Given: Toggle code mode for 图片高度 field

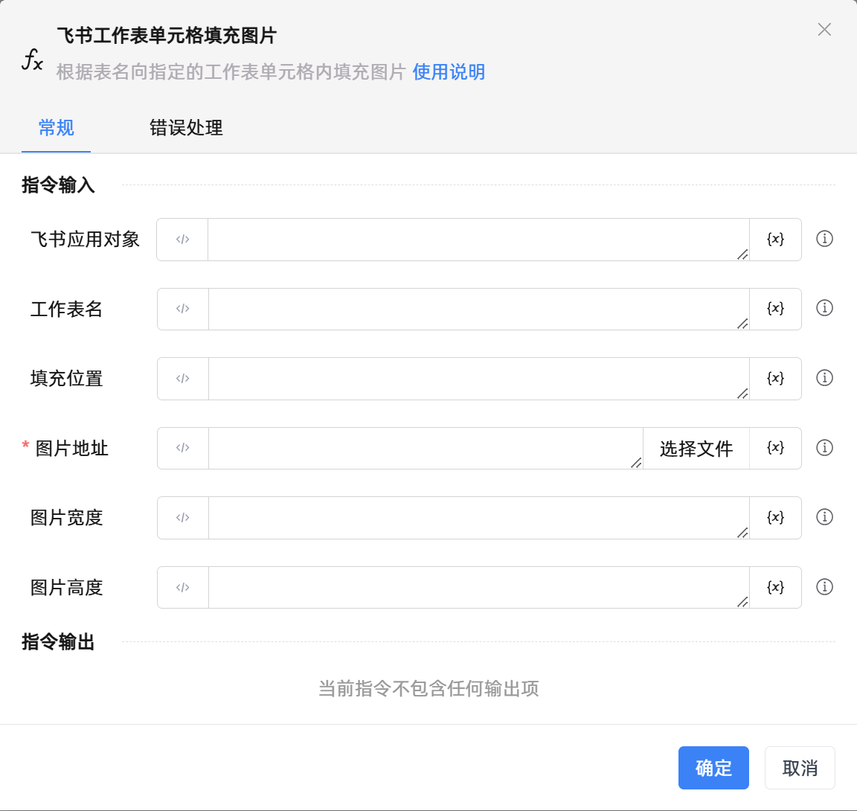Looking at the screenshot, I should (182, 588).
